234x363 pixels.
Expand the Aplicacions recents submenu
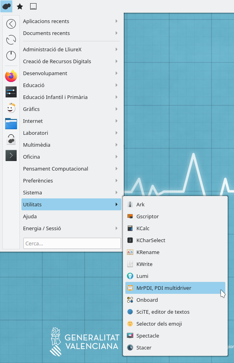(x=71, y=21)
